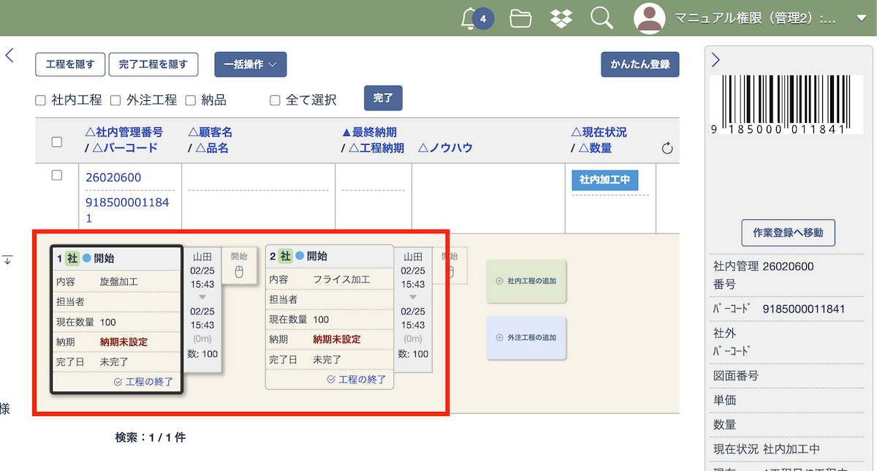Viewport: 877px width, 471px height.
Task: Collapse the right detail panel chevron
Action: 716,61
